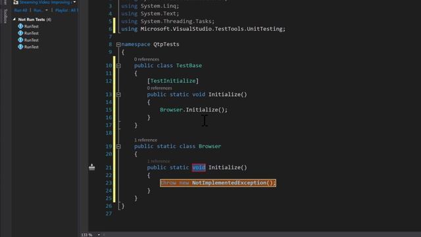The image size is (421, 237).
Task: Click the highlighted void keyword on line 21
Action: (199, 167)
